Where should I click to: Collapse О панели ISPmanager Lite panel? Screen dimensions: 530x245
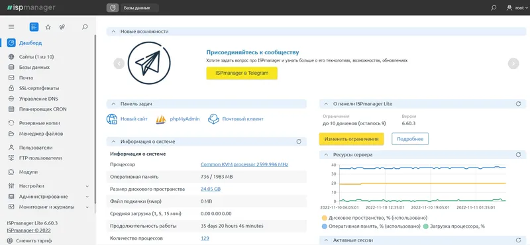click(326, 104)
